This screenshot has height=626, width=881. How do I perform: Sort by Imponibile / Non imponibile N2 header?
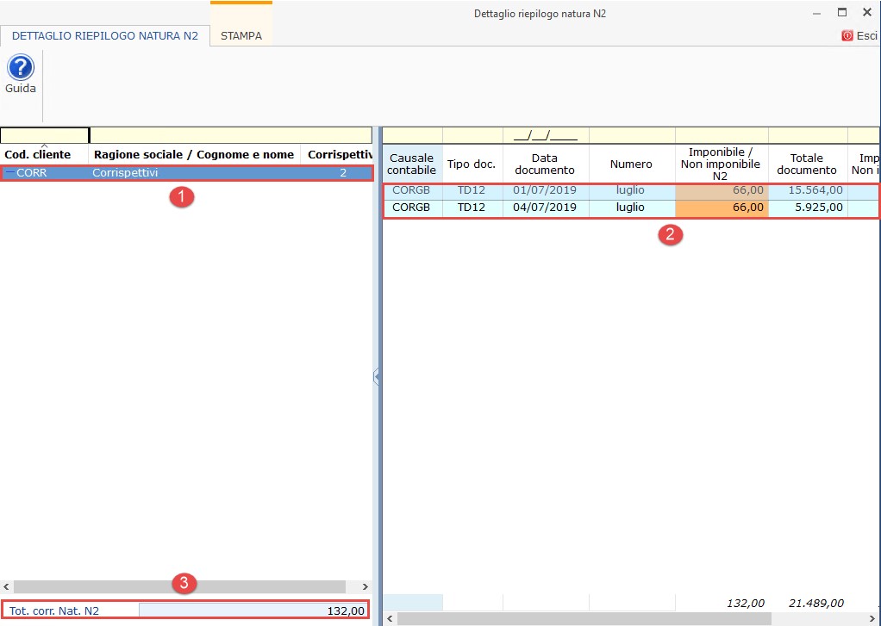click(721, 164)
